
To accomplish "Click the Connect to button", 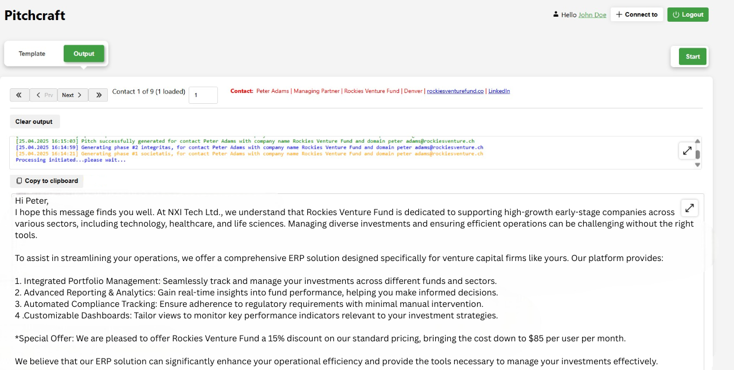I will [x=637, y=14].
